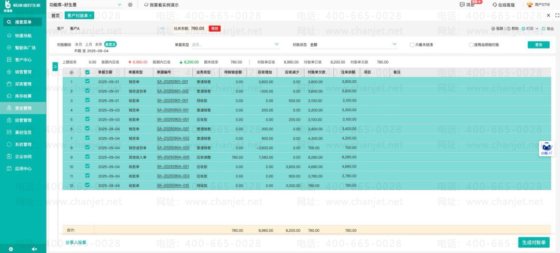
Task: Open the settings gear beside 功能库-好生意
Action: click(130, 5)
